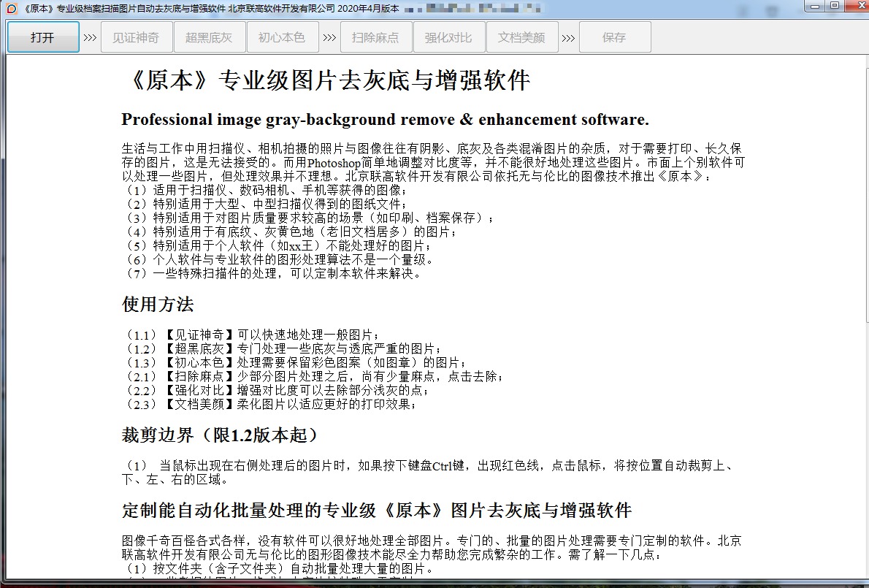The width and height of the screenshot is (869, 588).
Task: Click the heading 裁剪边界（限1.2版本起）
Action: 221,435
